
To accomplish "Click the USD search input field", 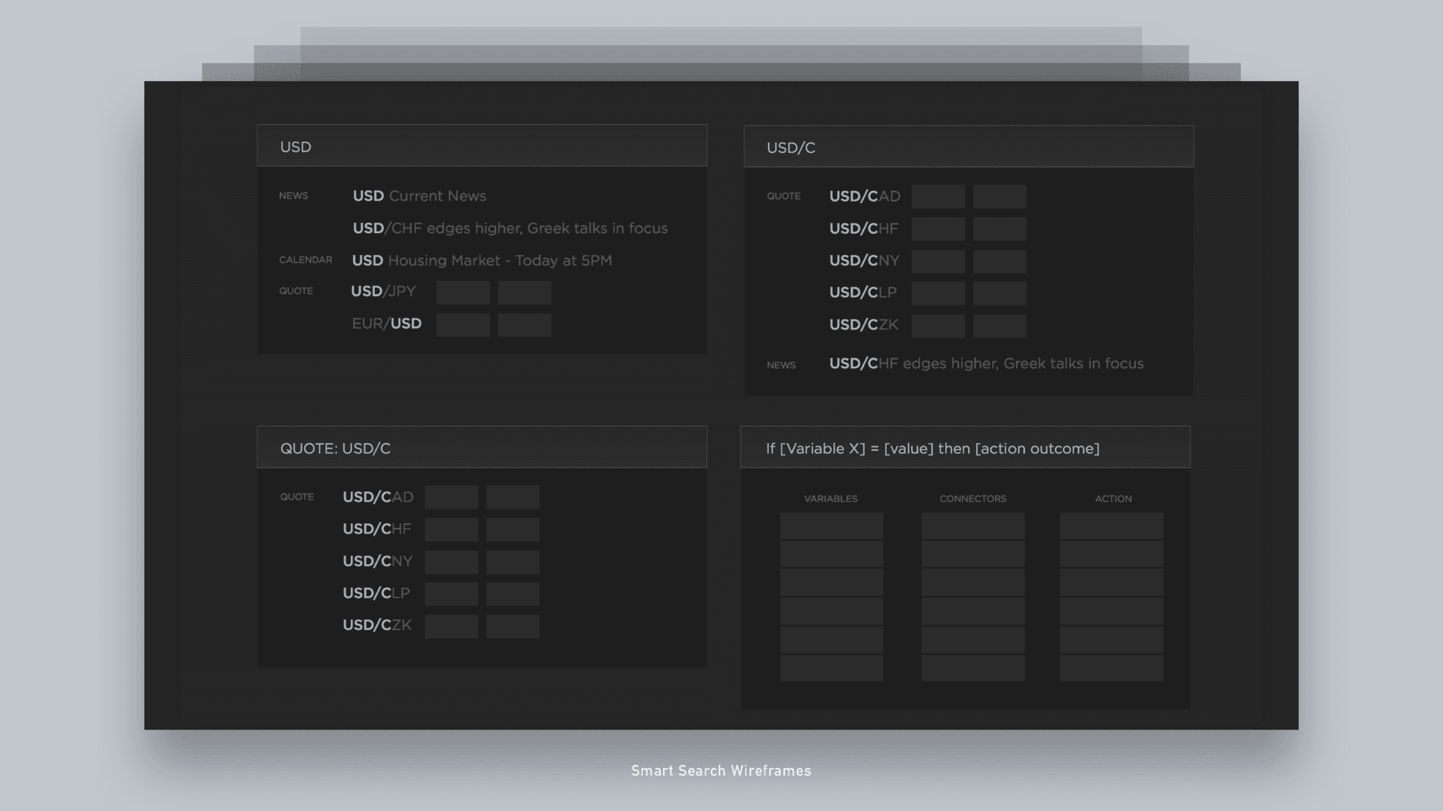I will point(482,146).
